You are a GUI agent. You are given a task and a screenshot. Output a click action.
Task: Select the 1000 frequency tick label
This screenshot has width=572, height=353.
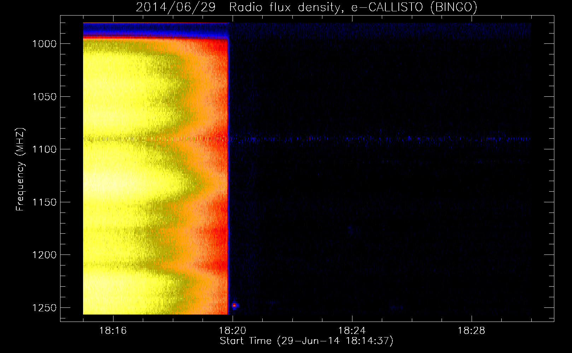pos(44,44)
